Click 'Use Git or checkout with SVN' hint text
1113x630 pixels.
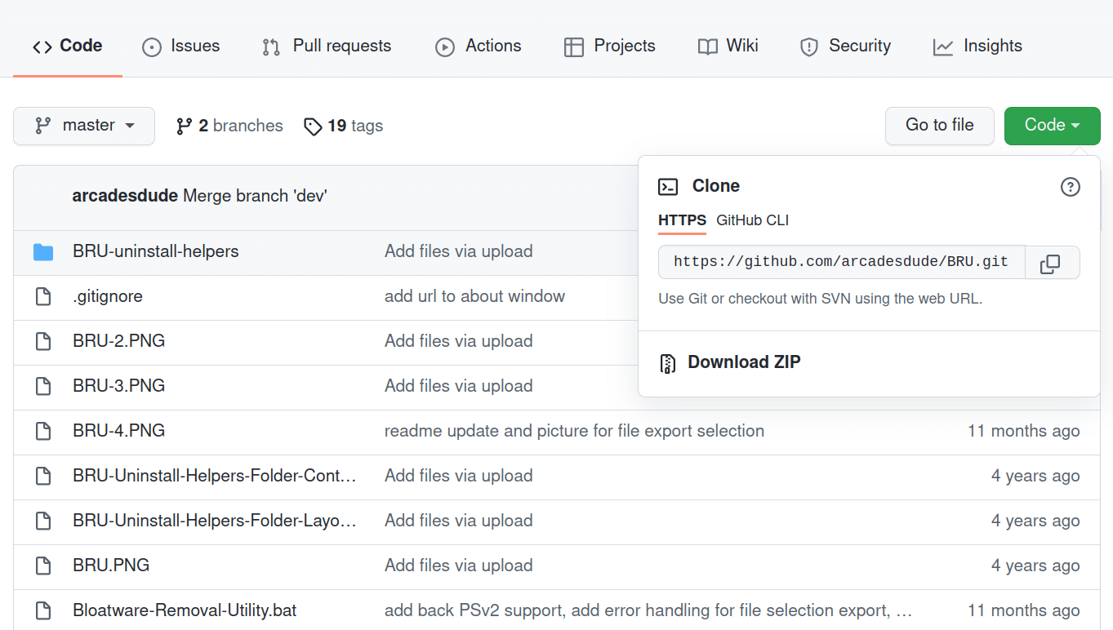click(821, 299)
